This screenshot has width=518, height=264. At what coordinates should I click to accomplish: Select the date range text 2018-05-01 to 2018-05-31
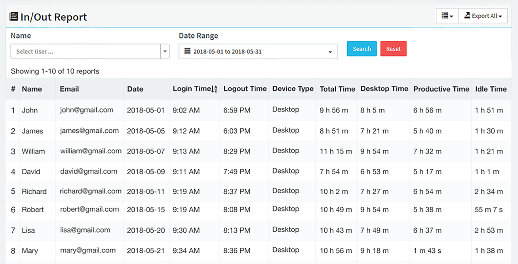pos(228,51)
